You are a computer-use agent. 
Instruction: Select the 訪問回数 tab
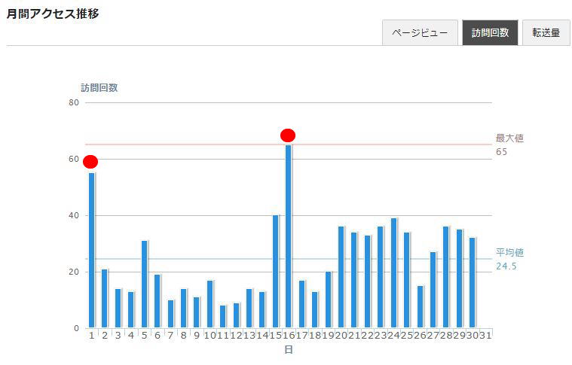[490, 33]
